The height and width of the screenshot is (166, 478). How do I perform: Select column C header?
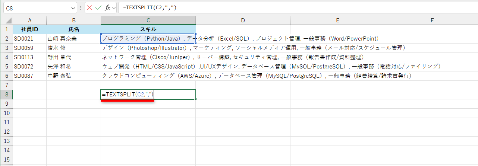tap(148, 20)
